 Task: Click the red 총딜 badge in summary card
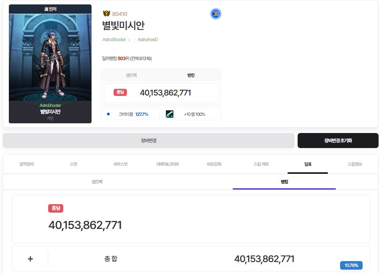(x=120, y=92)
